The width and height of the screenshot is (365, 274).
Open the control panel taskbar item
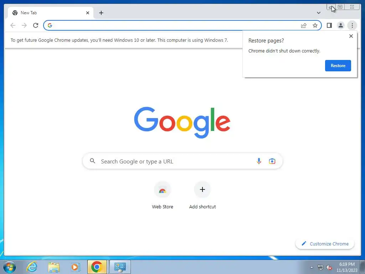pyautogui.click(x=120, y=267)
